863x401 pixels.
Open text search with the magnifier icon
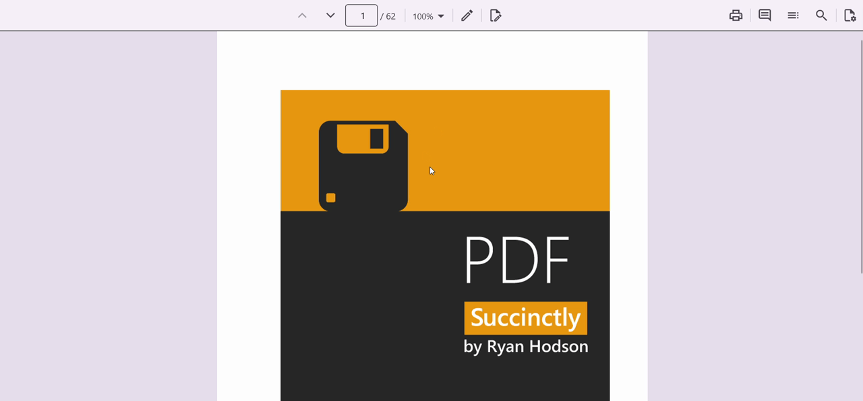tap(821, 16)
